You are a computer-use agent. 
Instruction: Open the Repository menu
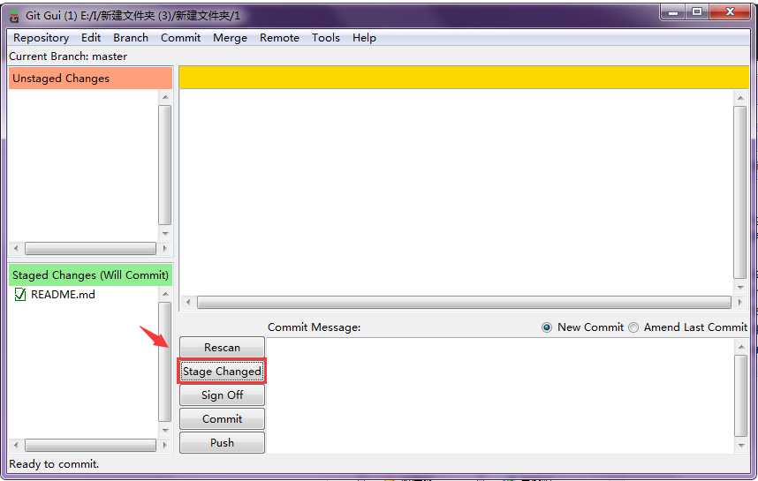[42, 38]
